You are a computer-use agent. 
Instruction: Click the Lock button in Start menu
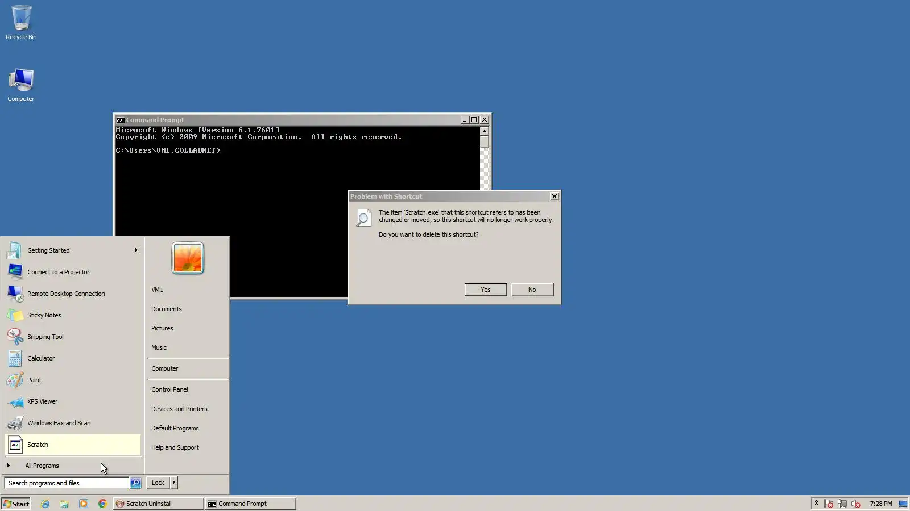(x=158, y=483)
